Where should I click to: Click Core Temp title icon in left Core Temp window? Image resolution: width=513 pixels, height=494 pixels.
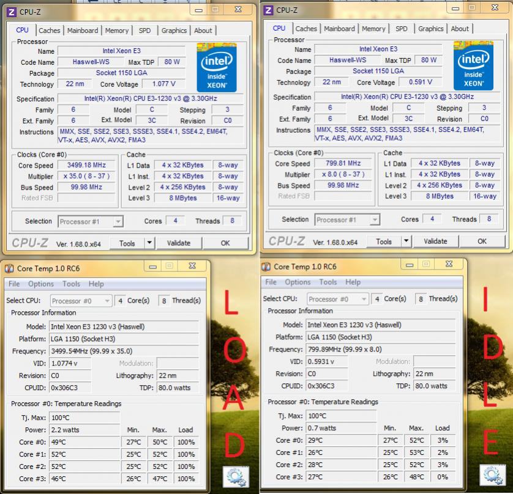tap(9, 268)
